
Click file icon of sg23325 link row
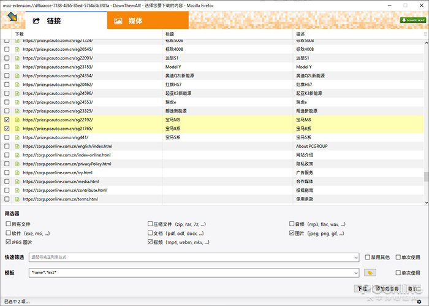(x=17, y=111)
